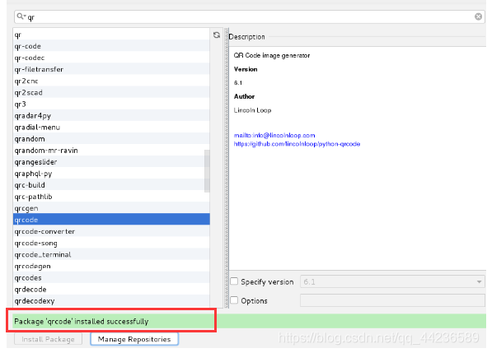Screen dimensions: 487x353
Task: Select the 'qr-code' package
Action: (x=111, y=46)
